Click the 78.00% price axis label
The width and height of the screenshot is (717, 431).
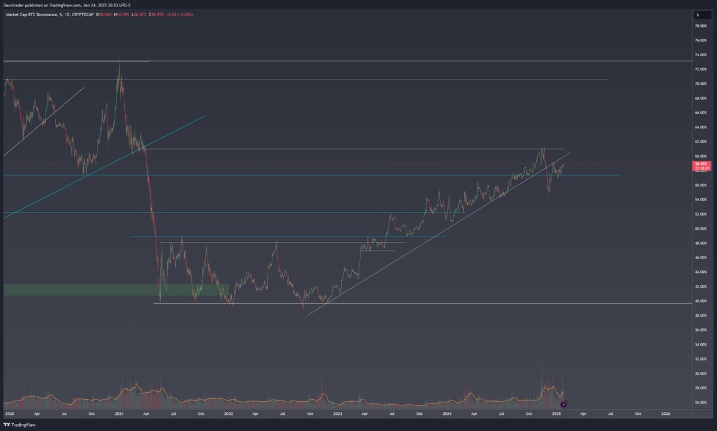point(700,26)
